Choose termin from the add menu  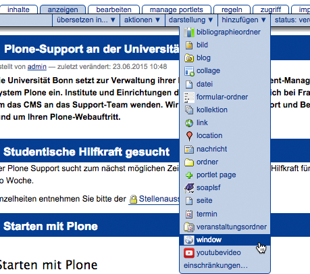coord(225,214)
